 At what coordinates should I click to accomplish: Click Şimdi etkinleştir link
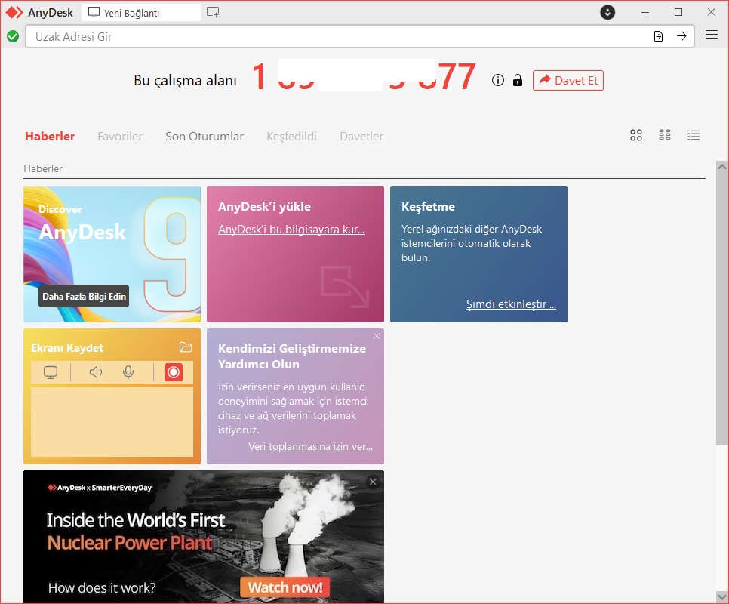point(511,304)
